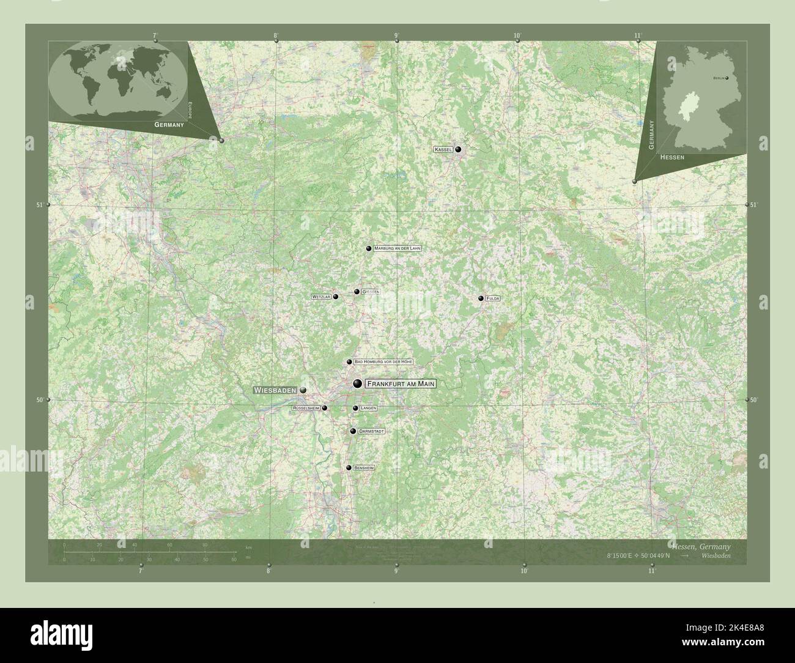
Task: Click the Giessen label
Action: 371,292
